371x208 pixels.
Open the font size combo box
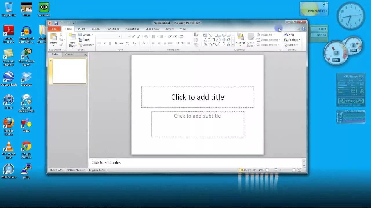[x=126, y=36]
